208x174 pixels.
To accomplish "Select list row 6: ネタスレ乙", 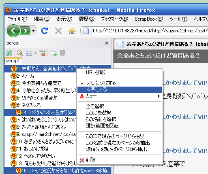I will (41, 105).
